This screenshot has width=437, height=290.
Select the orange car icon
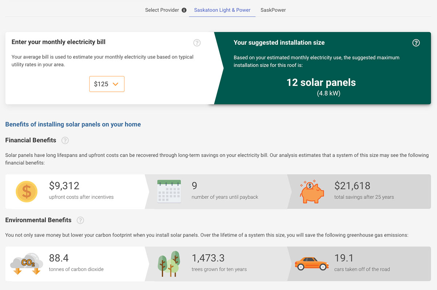(x=311, y=263)
